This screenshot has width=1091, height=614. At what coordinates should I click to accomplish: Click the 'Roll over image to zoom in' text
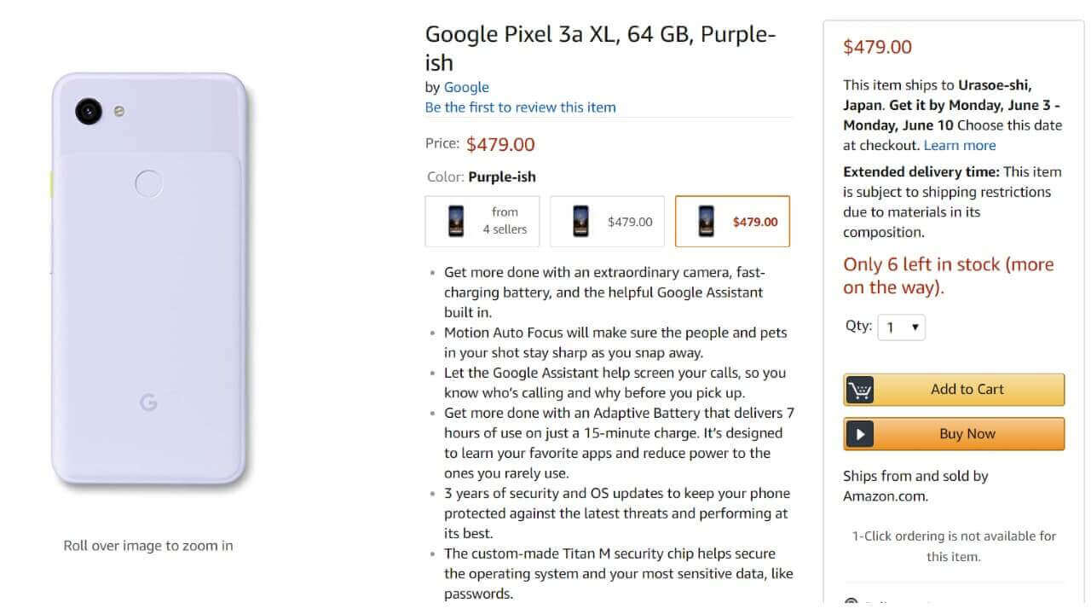148,546
